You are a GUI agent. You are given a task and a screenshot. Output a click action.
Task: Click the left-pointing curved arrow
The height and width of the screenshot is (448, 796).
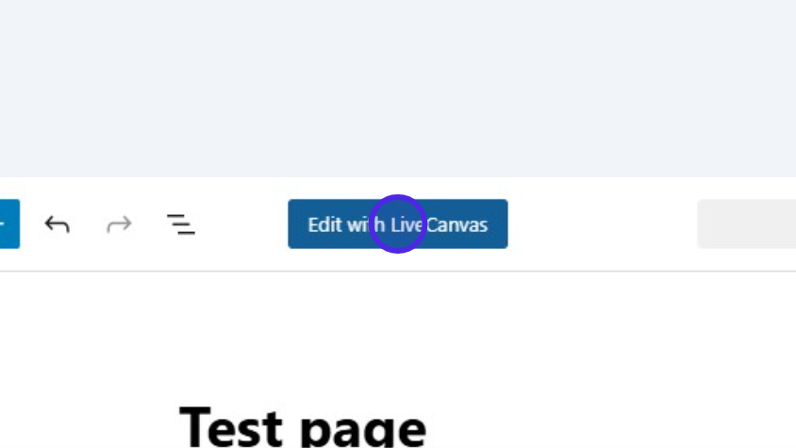point(57,224)
